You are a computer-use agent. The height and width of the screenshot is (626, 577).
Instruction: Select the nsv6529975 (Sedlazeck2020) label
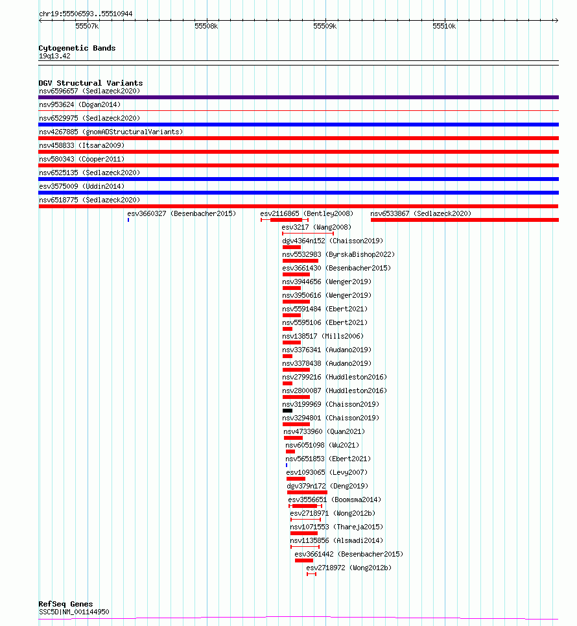(89, 118)
